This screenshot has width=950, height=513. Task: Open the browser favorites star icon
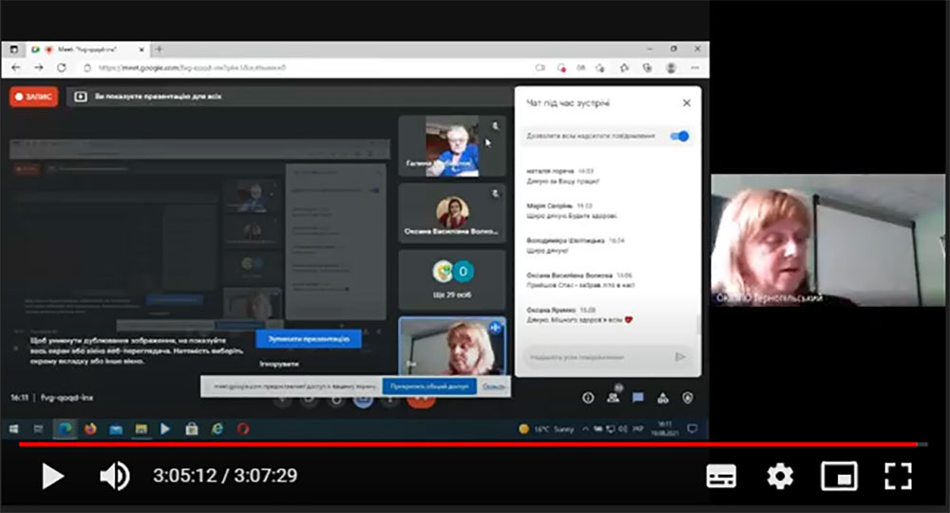(x=624, y=67)
